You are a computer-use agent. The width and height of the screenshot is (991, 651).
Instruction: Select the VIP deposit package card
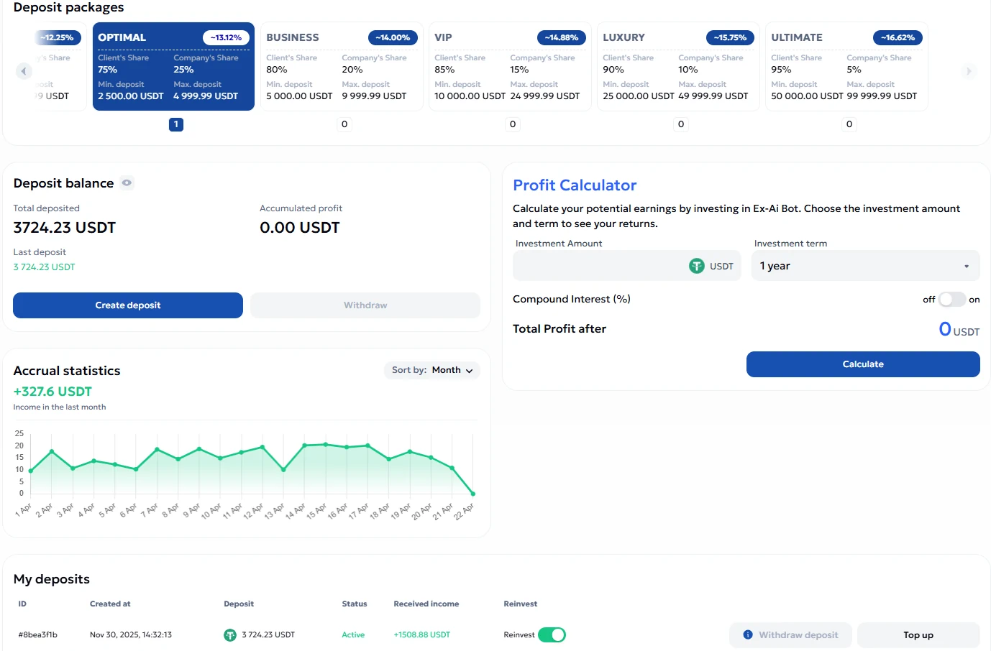click(x=510, y=67)
